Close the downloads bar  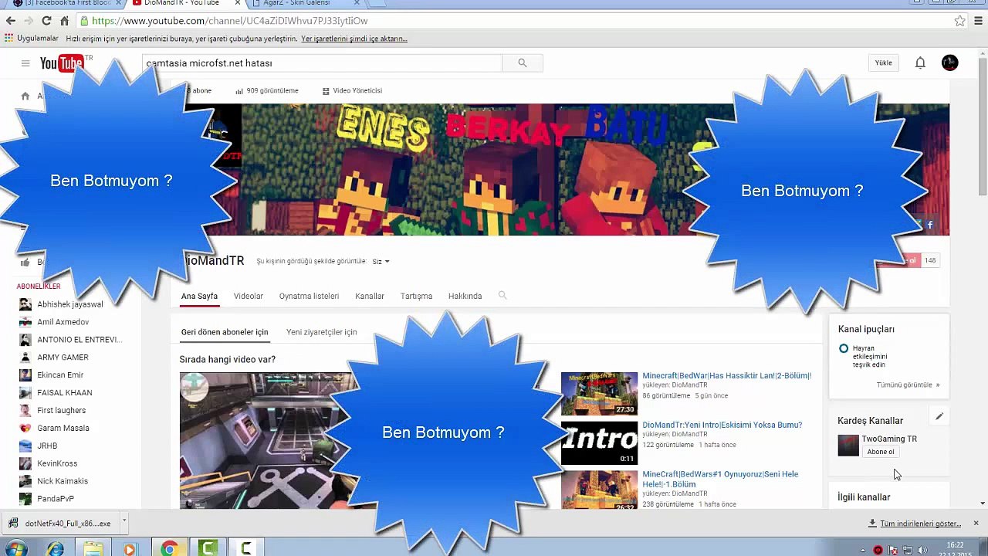976,523
